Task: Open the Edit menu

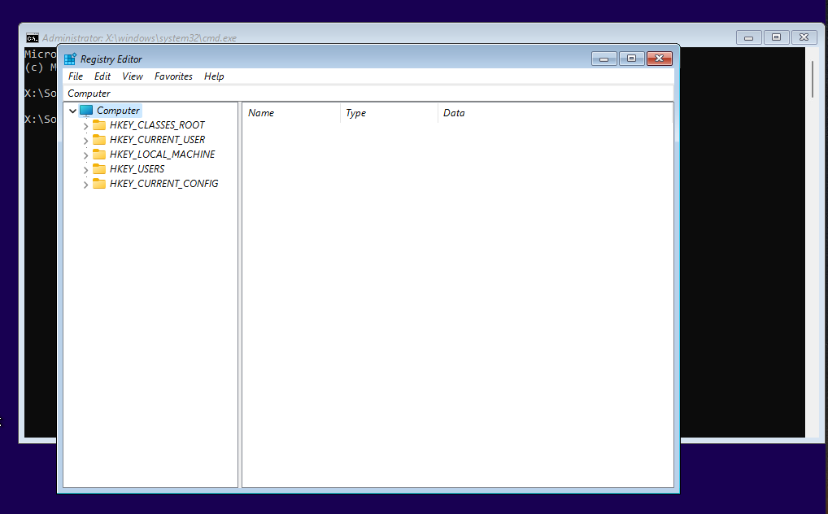Action: point(102,76)
